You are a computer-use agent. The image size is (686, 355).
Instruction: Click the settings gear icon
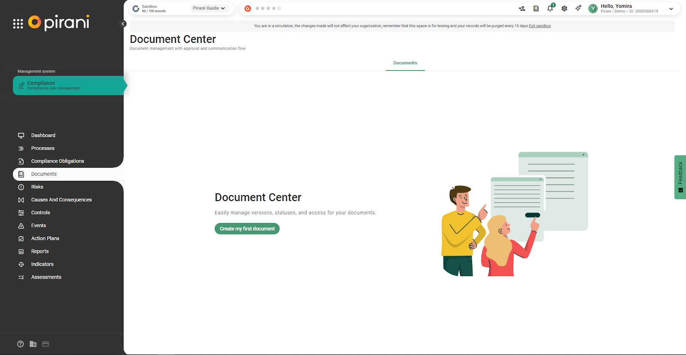(x=564, y=9)
